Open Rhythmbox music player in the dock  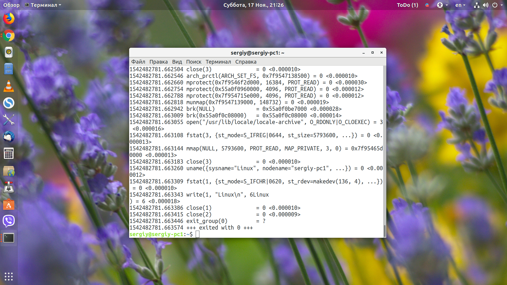click(x=9, y=52)
